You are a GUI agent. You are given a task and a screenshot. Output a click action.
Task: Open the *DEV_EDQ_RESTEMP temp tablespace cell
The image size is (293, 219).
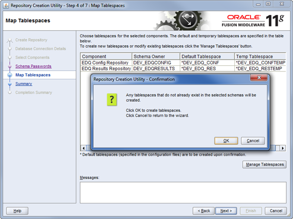click(x=260, y=69)
